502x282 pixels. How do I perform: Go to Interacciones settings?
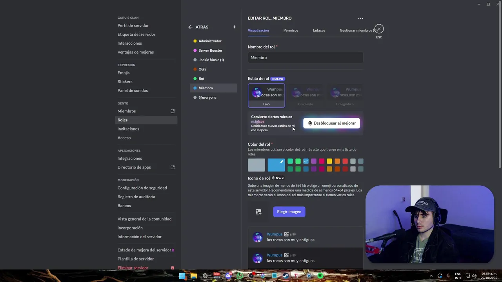146,43
